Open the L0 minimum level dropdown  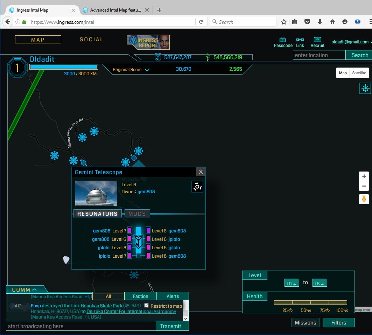click(292, 283)
